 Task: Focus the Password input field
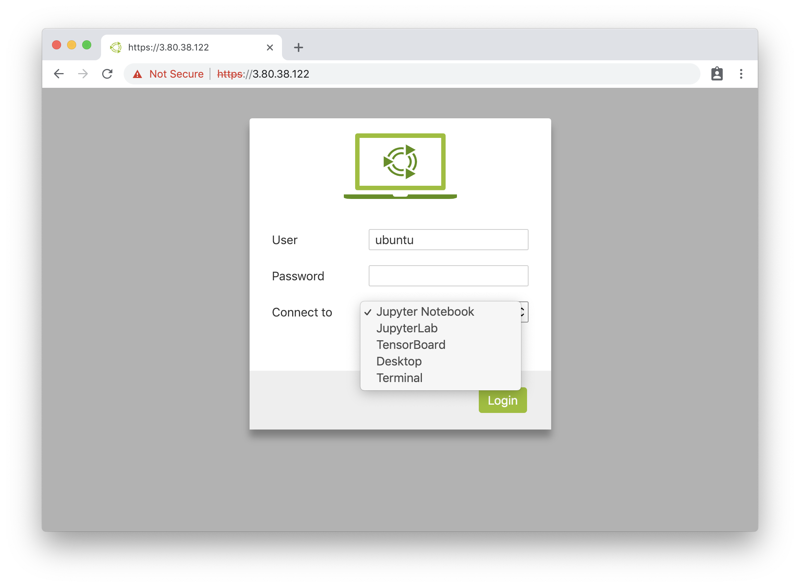click(x=448, y=276)
